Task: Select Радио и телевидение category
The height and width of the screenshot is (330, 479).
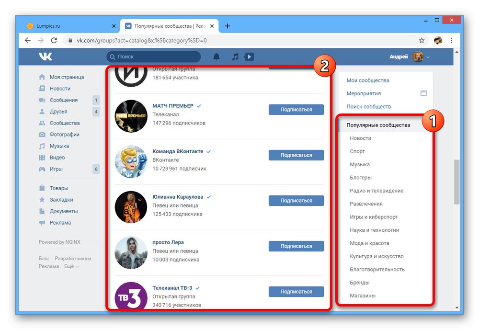Action: point(376,191)
